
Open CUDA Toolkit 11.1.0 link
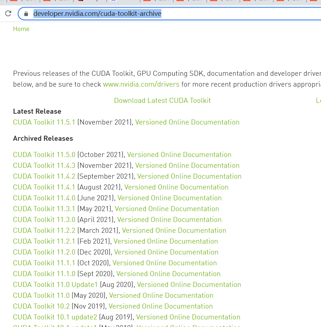click(44, 274)
